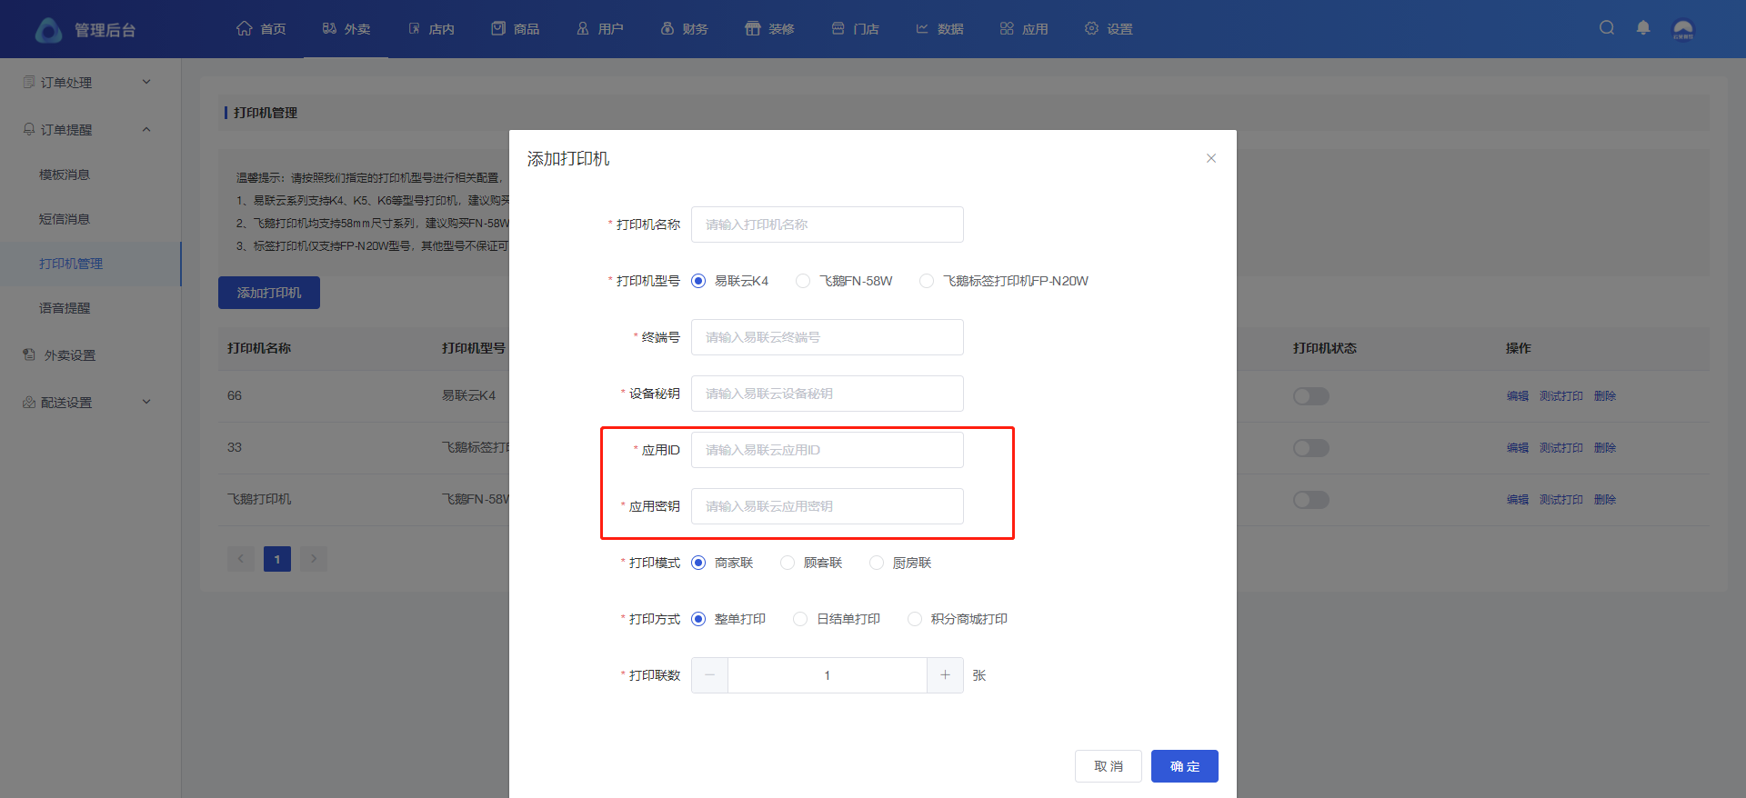Click the management console logo icon
The height and width of the screenshot is (798, 1746).
pos(48,30)
